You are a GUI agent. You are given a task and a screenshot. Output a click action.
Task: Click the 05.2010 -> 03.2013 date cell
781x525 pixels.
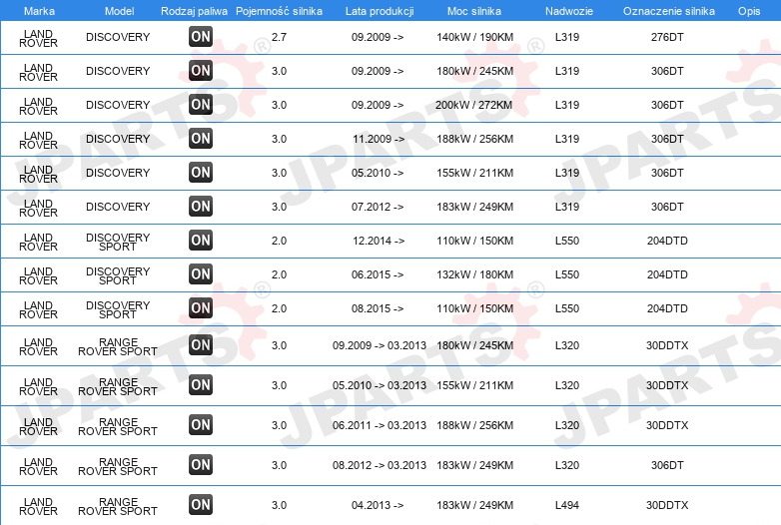point(380,385)
